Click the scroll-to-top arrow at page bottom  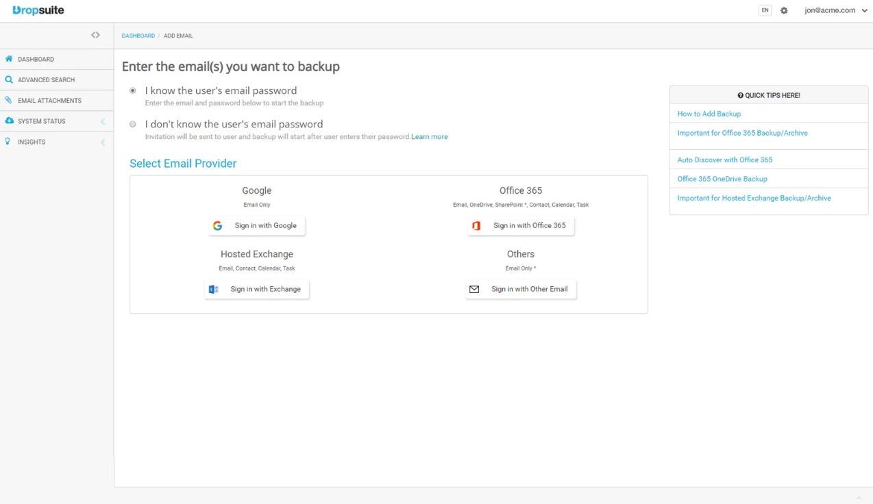coord(859,497)
